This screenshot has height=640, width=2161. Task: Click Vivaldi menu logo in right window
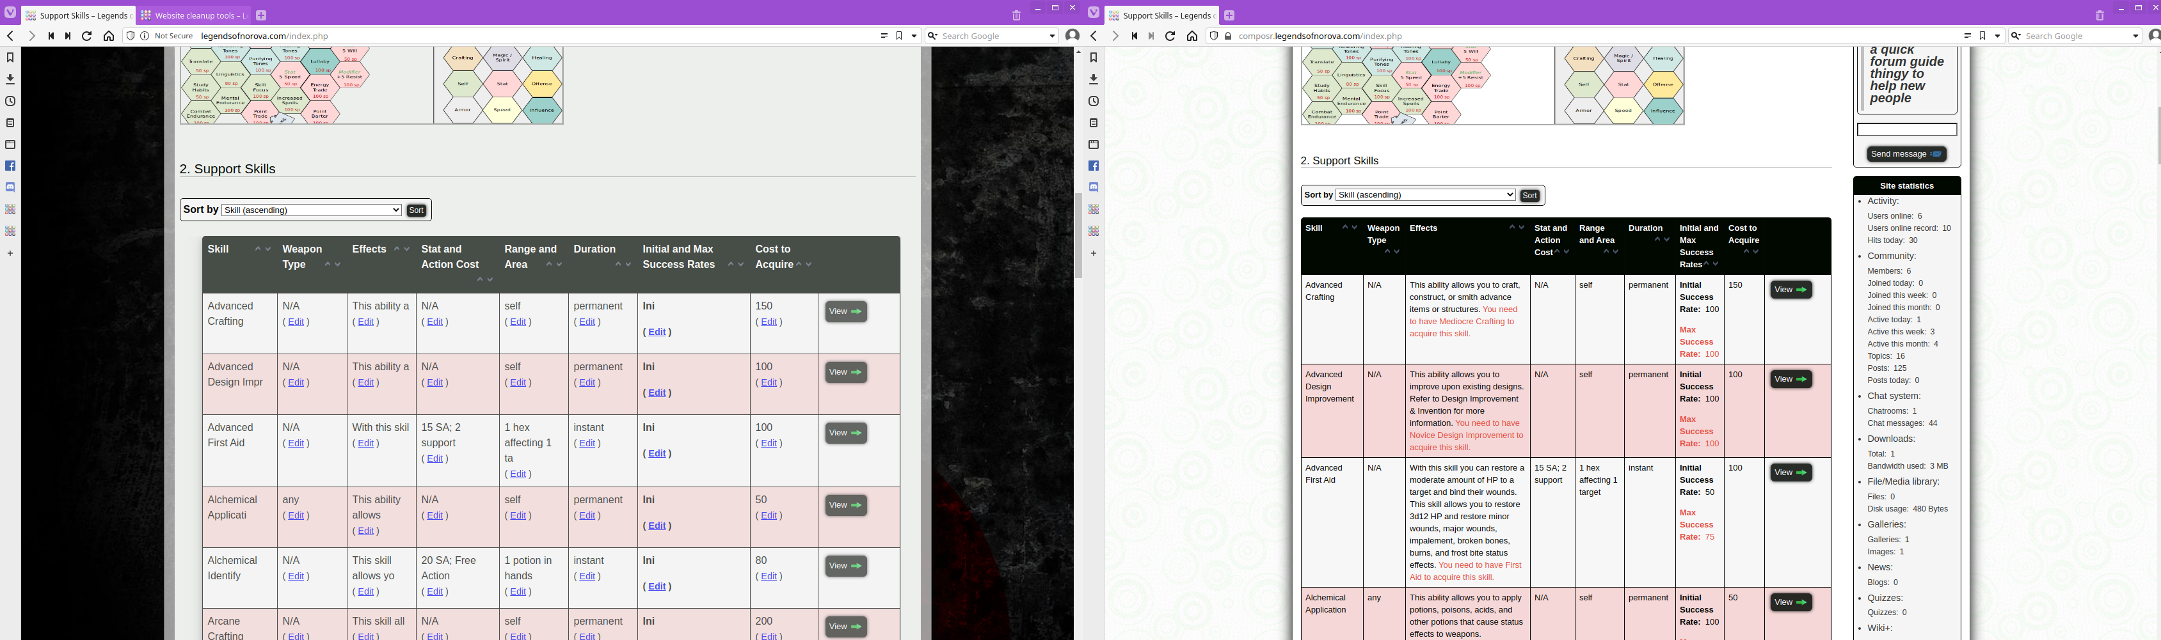[x=1093, y=12]
